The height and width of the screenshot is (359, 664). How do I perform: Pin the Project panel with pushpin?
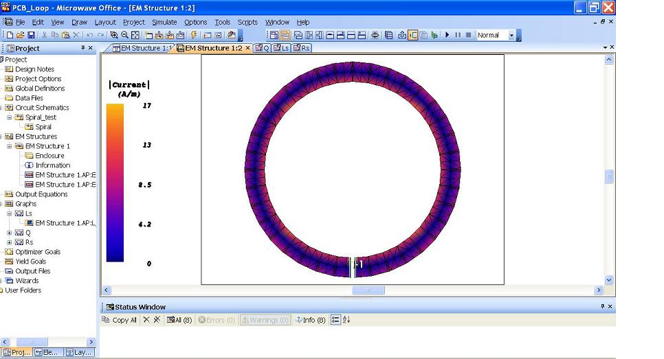83,48
